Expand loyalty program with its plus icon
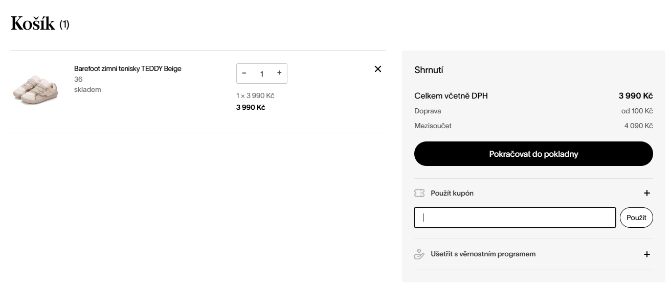 [x=647, y=254]
